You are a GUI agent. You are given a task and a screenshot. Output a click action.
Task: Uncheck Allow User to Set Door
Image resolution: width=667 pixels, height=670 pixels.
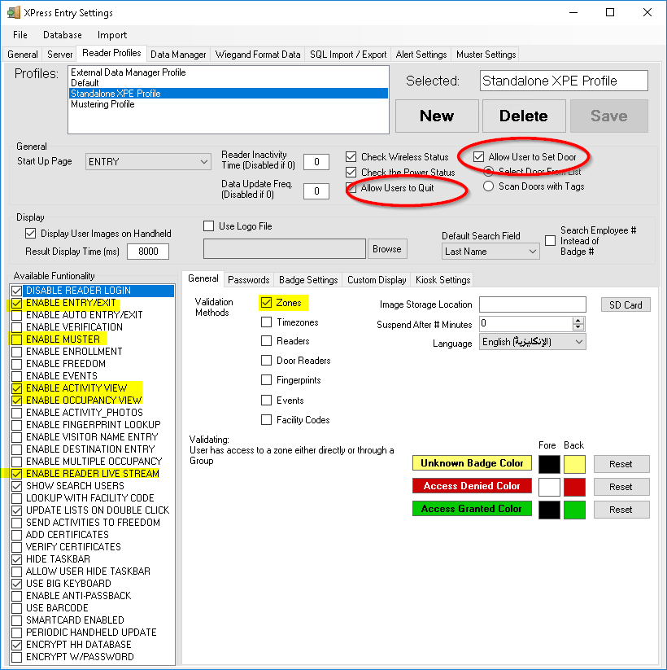478,156
